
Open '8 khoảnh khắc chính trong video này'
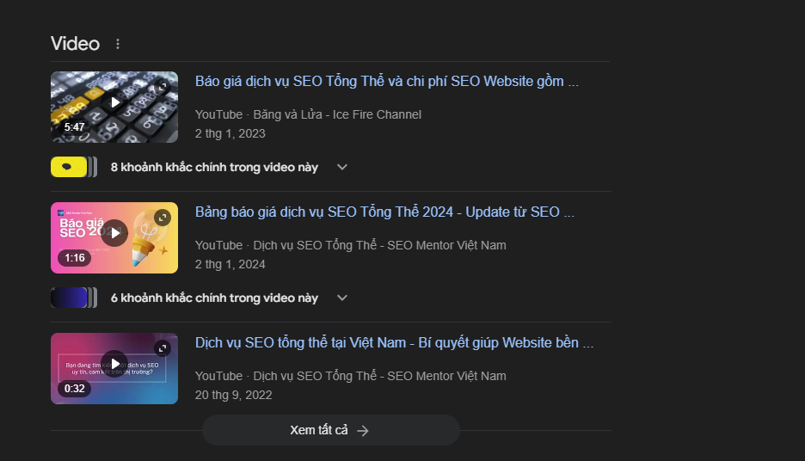214,168
